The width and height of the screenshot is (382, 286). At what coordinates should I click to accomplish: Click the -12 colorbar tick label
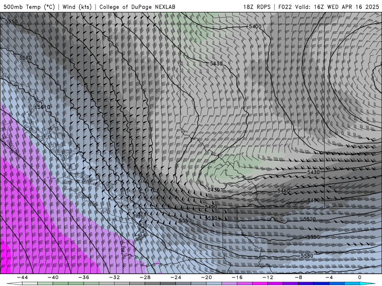pos(268,277)
